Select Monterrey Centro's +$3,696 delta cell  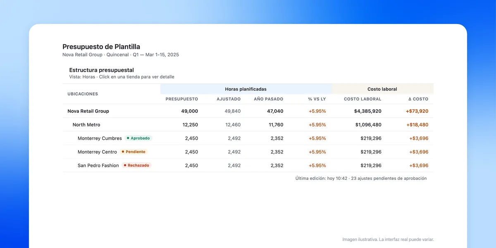click(419, 152)
